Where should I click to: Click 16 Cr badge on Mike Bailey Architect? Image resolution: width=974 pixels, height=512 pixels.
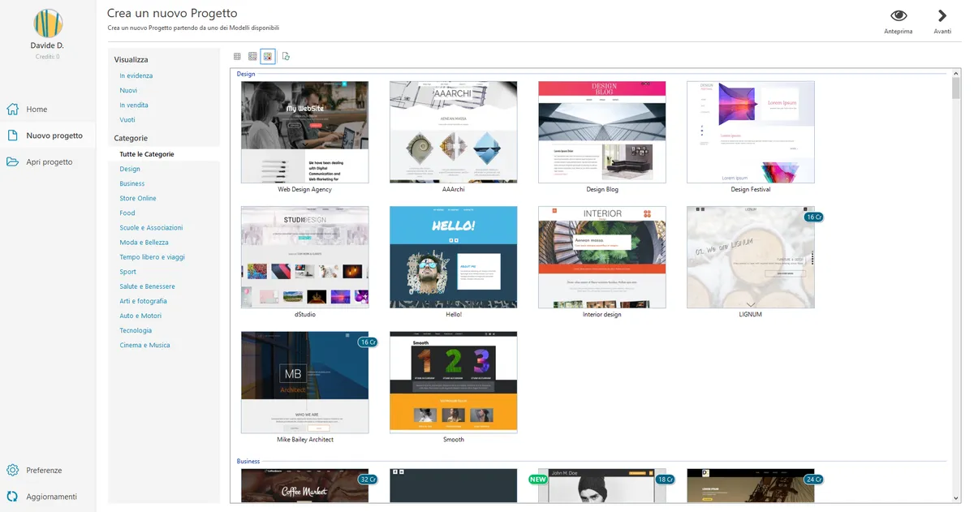(368, 342)
